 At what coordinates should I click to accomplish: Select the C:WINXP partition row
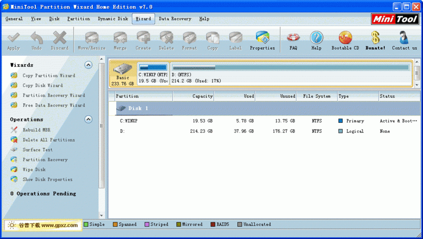click(x=264, y=121)
